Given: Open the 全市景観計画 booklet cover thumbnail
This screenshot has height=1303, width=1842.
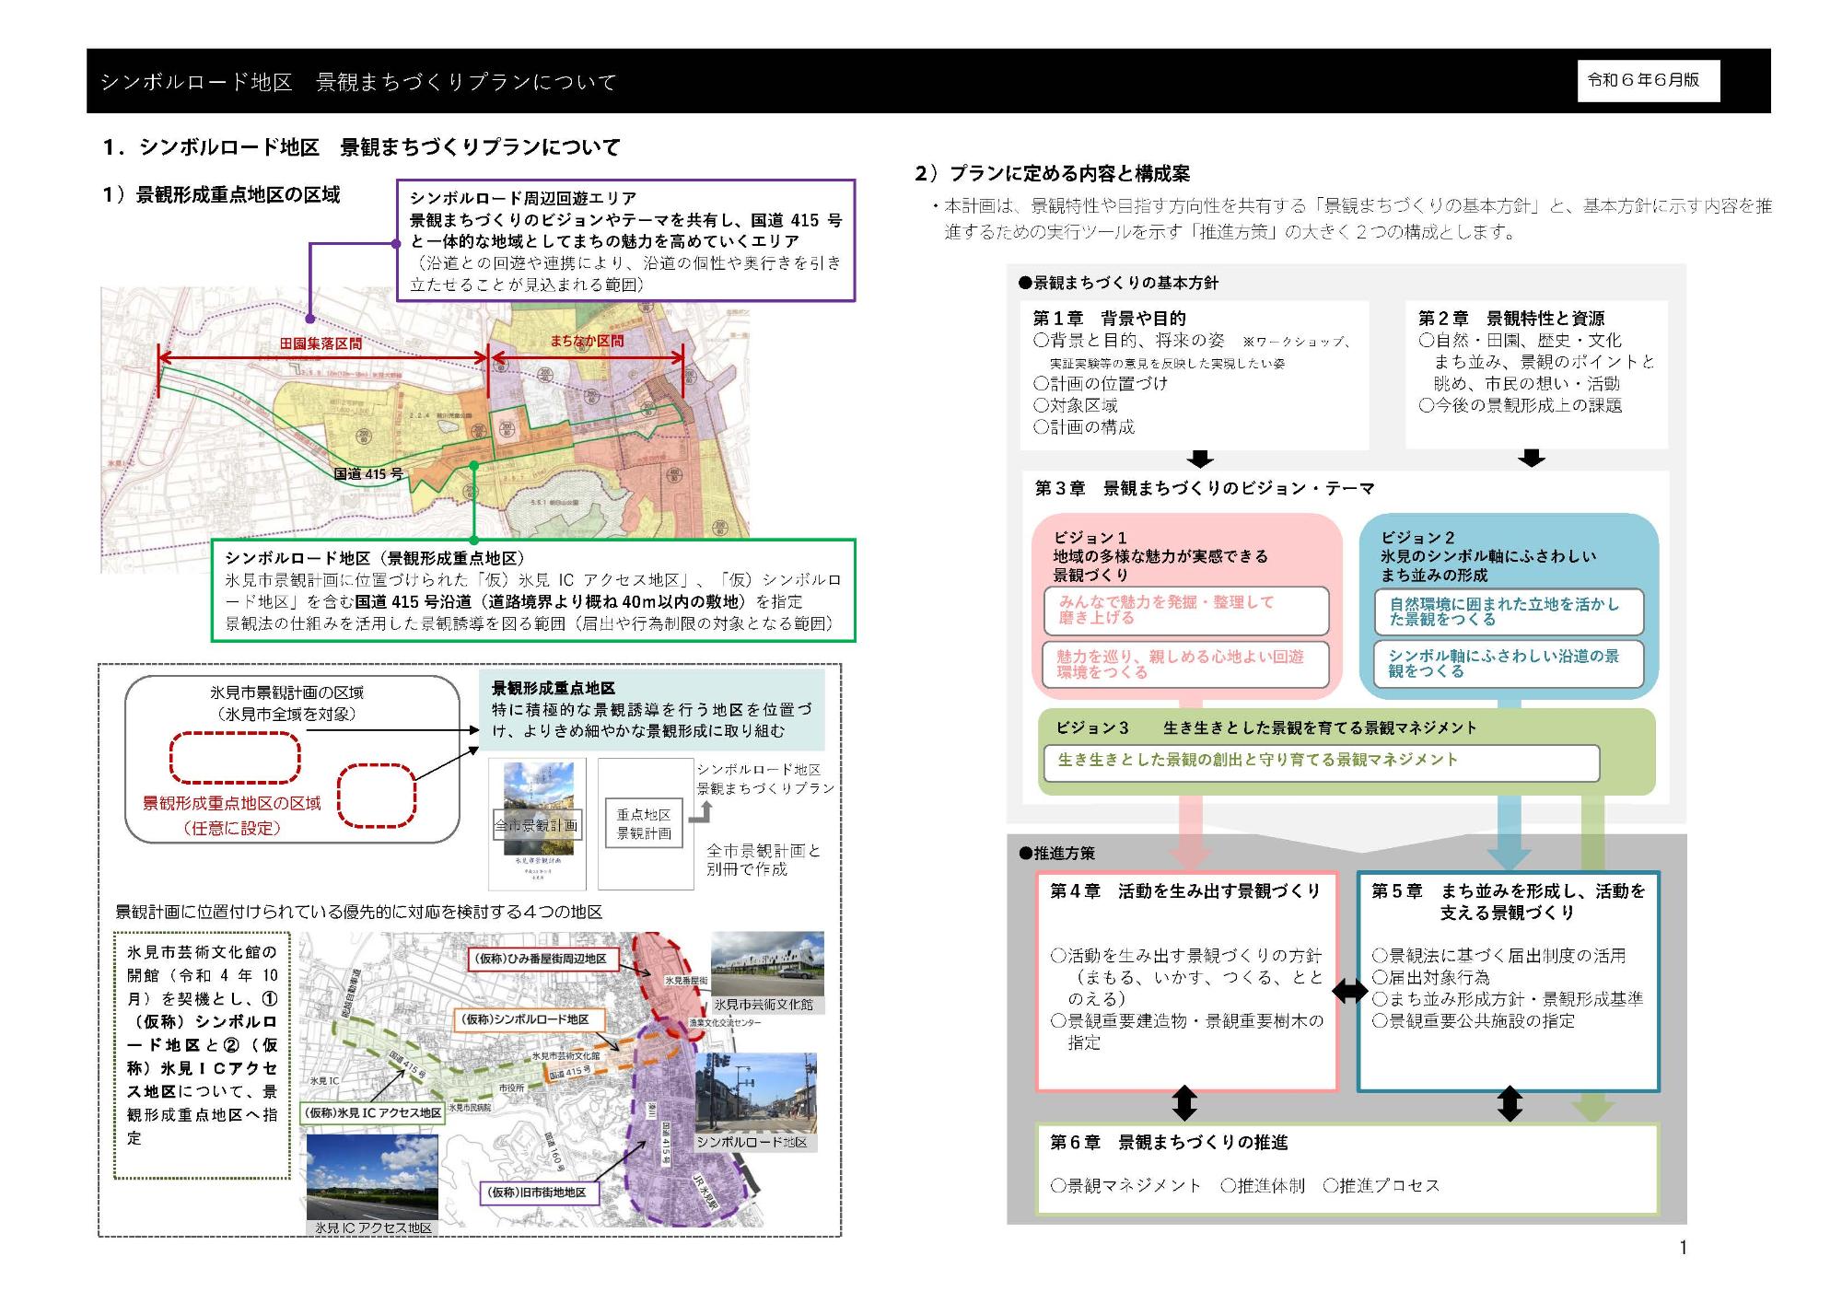Looking at the screenshot, I should point(537,824).
